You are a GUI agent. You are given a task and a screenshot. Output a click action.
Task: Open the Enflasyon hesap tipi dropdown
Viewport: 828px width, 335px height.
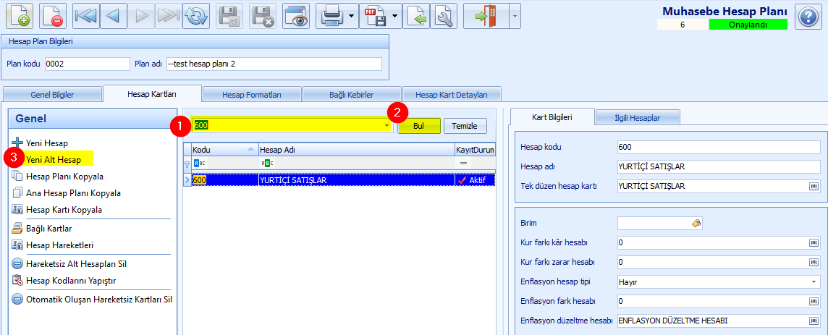click(x=814, y=281)
